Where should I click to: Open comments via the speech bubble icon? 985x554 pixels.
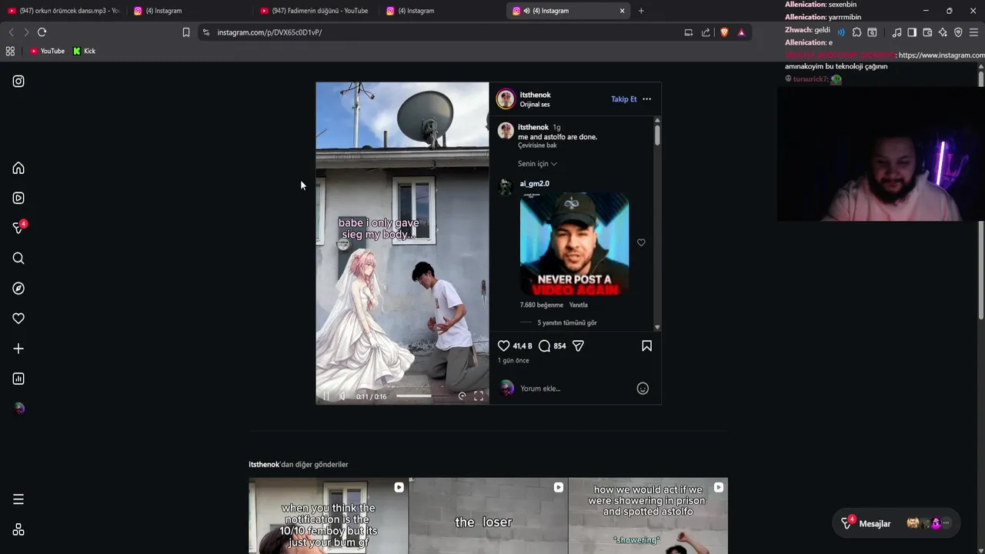tap(544, 345)
